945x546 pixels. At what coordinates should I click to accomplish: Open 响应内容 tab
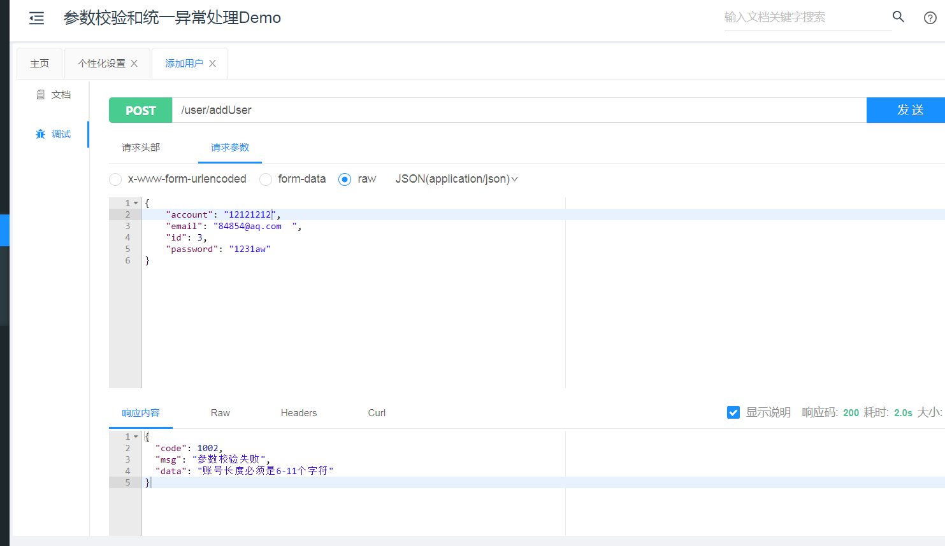point(141,413)
